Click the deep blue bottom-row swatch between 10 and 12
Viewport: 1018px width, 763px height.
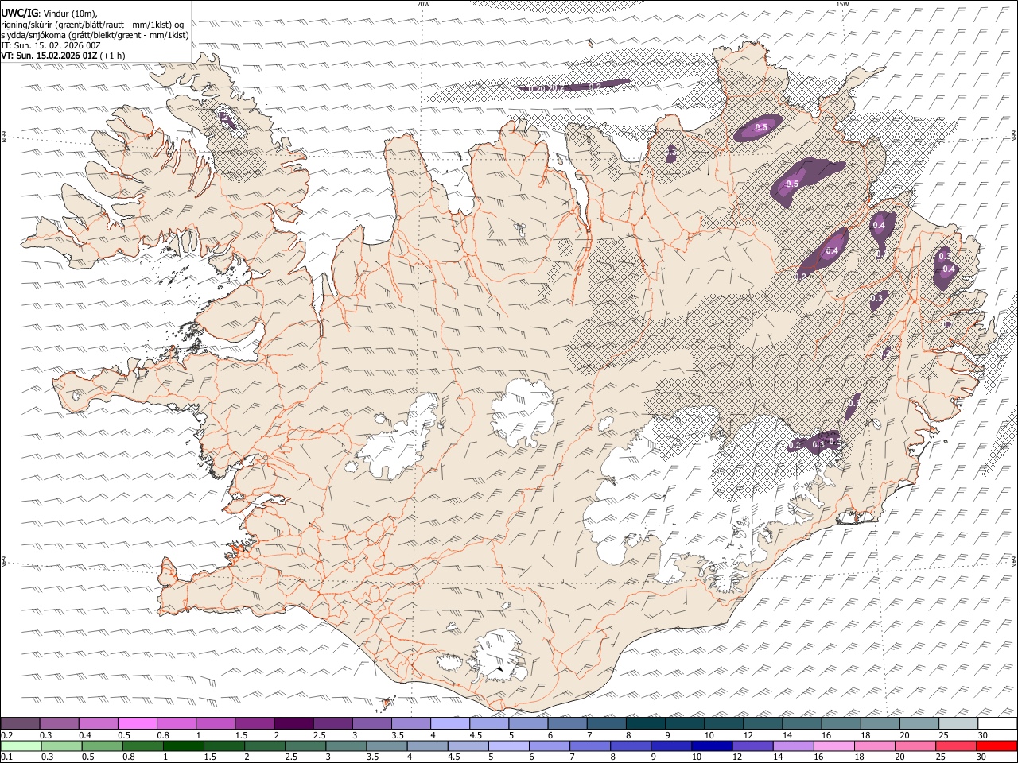(x=711, y=746)
